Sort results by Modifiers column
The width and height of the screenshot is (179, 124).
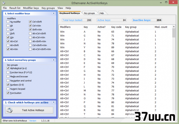tap(70, 27)
